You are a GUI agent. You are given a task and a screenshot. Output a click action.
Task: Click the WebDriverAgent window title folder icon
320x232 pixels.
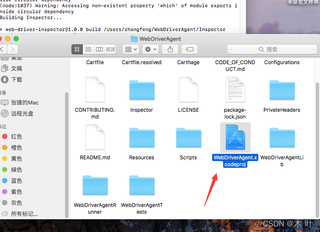click(x=134, y=39)
